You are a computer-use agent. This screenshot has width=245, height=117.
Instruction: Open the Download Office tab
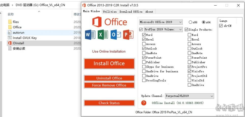pos(131,12)
